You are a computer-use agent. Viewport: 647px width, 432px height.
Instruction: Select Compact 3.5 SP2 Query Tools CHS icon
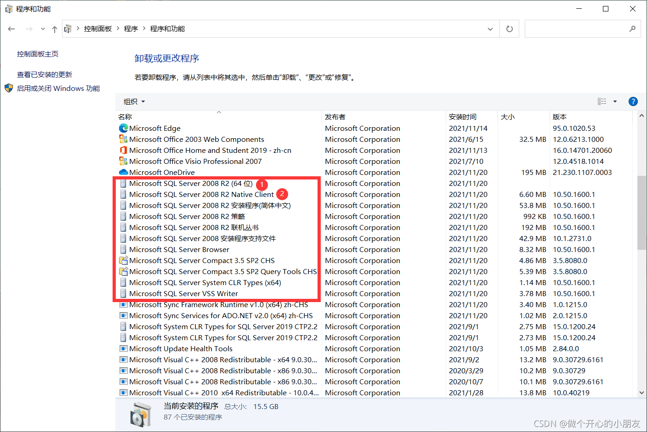pos(123,271)
